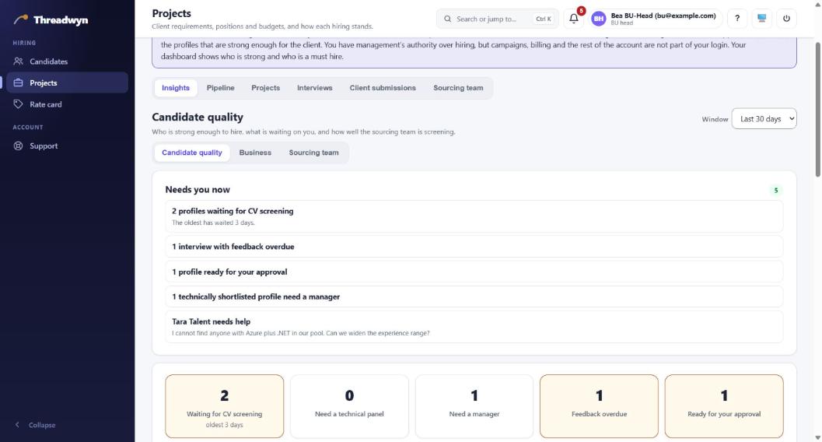
Task: Switch to the Insights tab
Action: (176, 88)
